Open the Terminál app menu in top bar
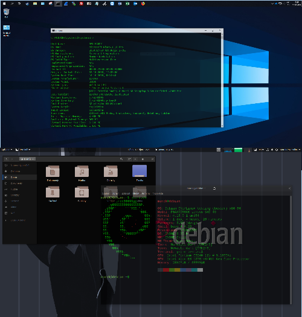Screen dimensions: 302x317 coord(23,150)
